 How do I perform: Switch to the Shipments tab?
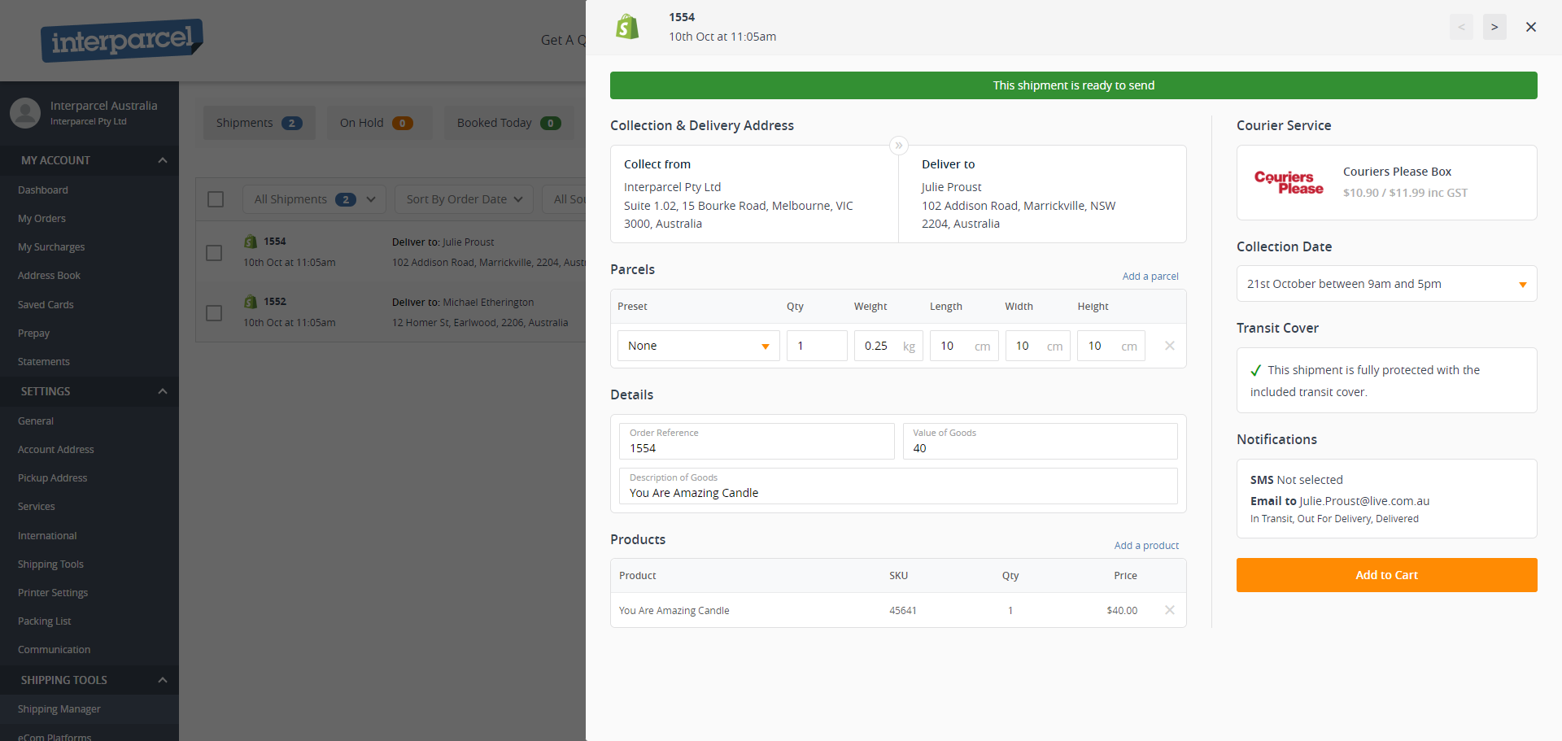pos(259,123)
